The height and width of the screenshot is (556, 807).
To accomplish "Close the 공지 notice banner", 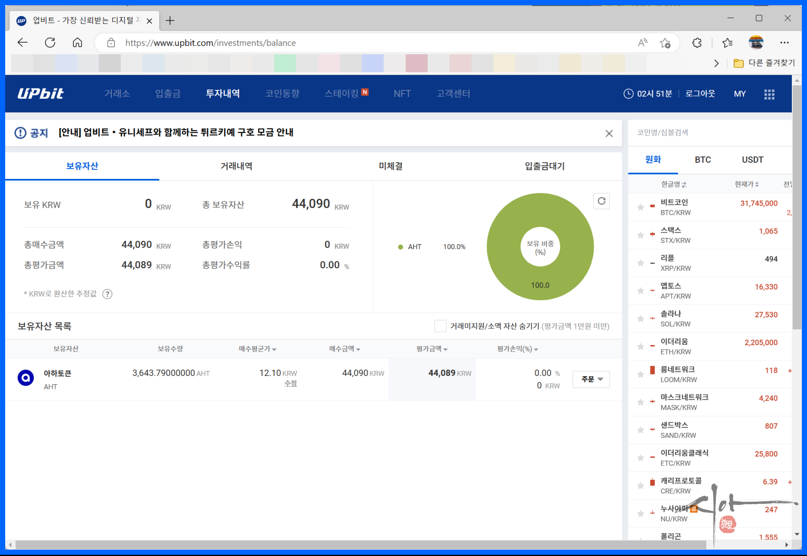I will (609, 134).
